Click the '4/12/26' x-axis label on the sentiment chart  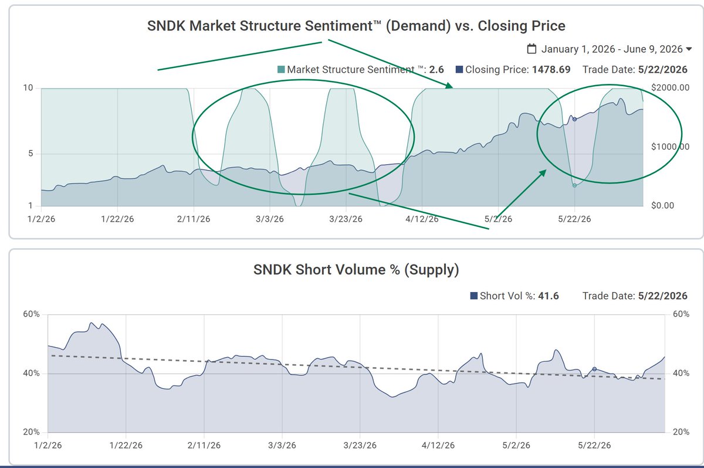pos(422,219)
